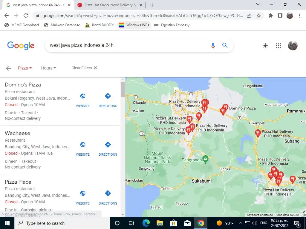This screenshot has width=306, height=229.
Task: Open the Mail app from taskbar
Action: (187, 223)
